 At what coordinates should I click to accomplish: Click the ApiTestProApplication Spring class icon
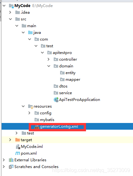click(x=56, y=100)
